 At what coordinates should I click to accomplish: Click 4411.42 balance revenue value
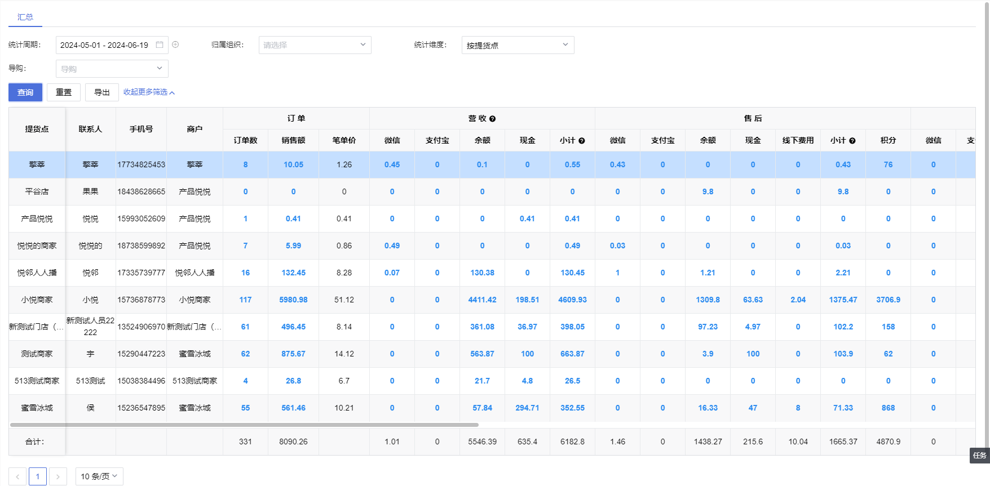tap(482, 300)
